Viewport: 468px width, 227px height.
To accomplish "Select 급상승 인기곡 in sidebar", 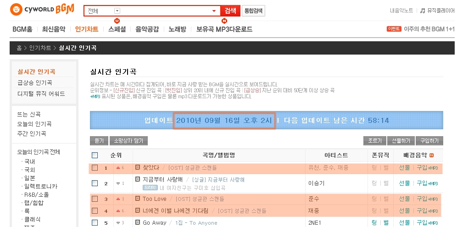I will [34, 83].
